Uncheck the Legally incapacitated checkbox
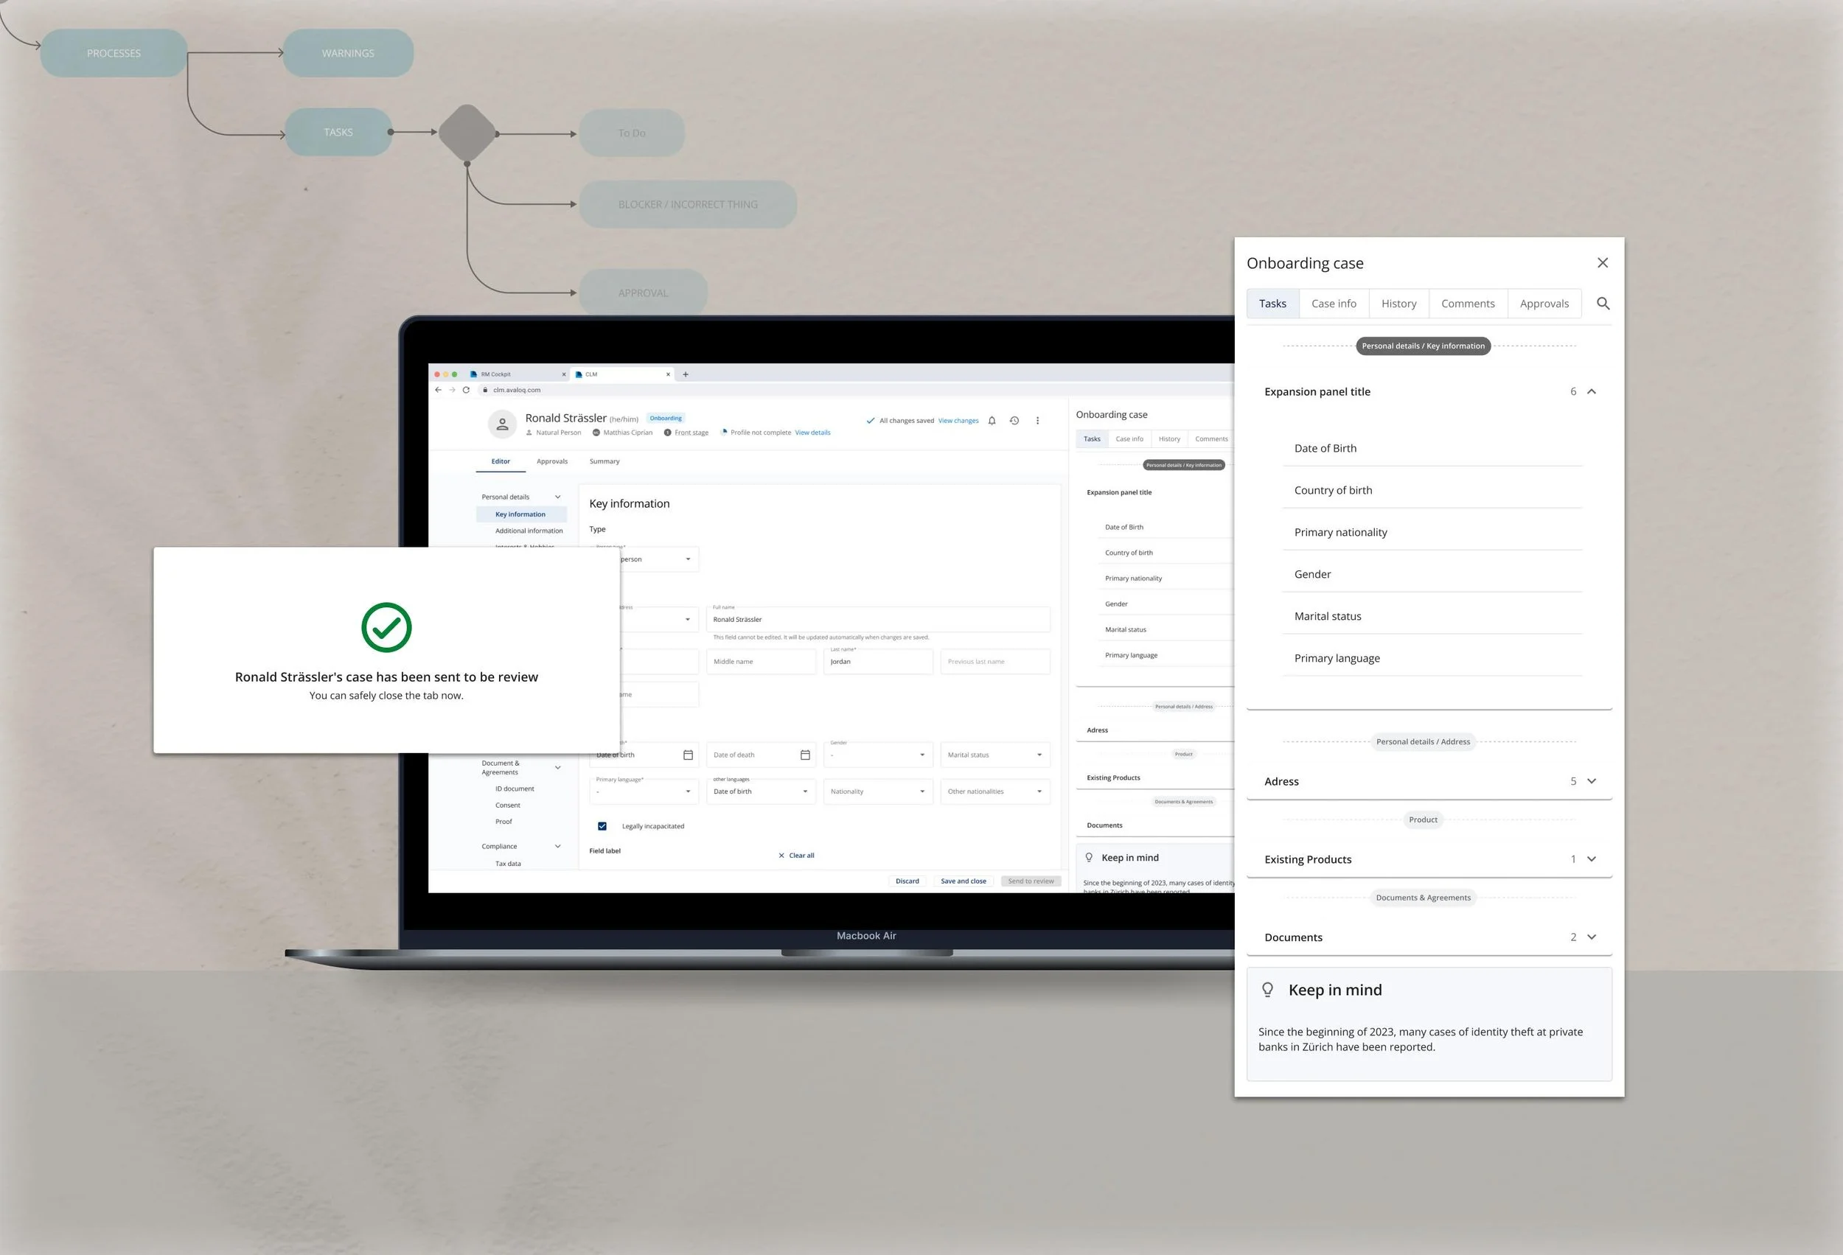 602,826
